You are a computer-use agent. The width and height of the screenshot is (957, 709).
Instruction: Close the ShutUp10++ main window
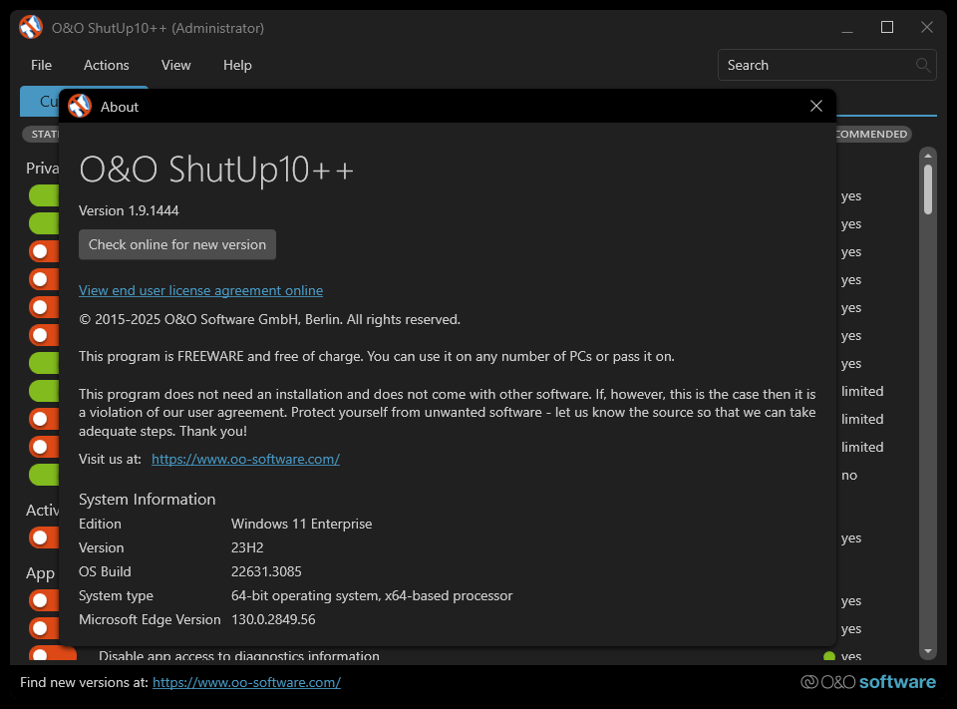tap(926, 28)
